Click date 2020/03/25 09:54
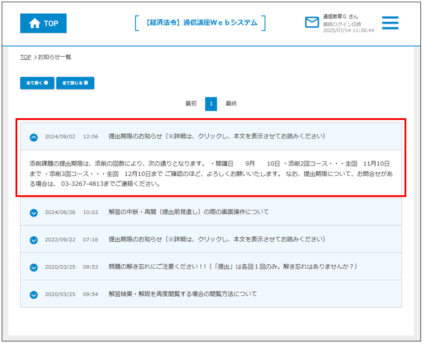The image size is (424, 344). click(71, 294)
